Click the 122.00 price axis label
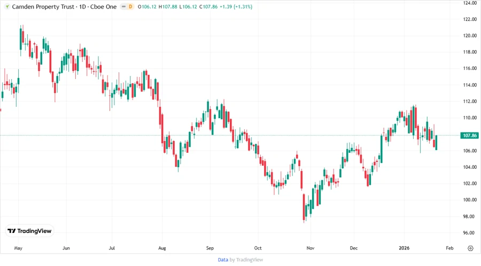The height and width of the screenshot is (266, 481). (470, 19)
